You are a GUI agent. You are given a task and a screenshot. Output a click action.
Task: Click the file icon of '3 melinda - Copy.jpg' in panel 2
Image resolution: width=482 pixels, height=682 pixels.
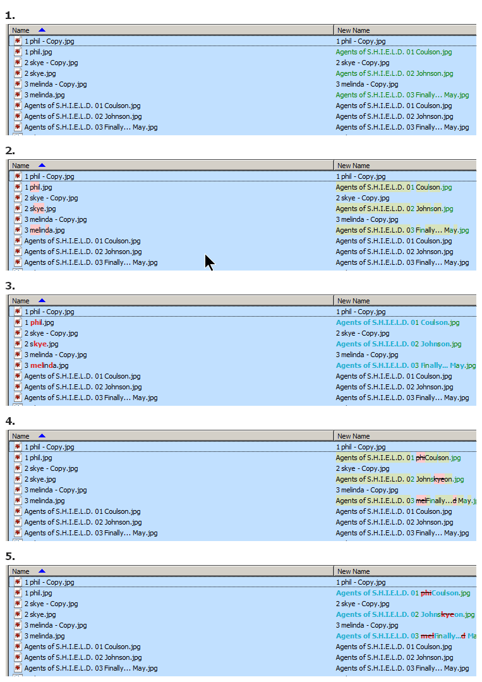[18, 219]
